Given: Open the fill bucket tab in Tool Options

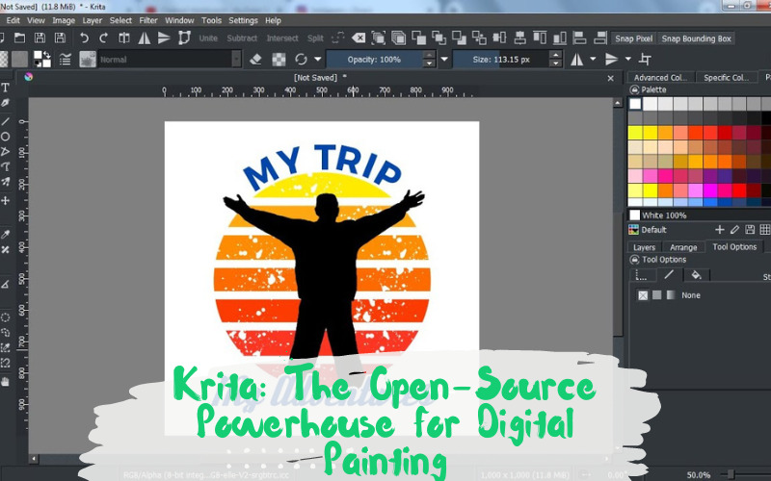Looking at the screenshot, I should [696, 275].
